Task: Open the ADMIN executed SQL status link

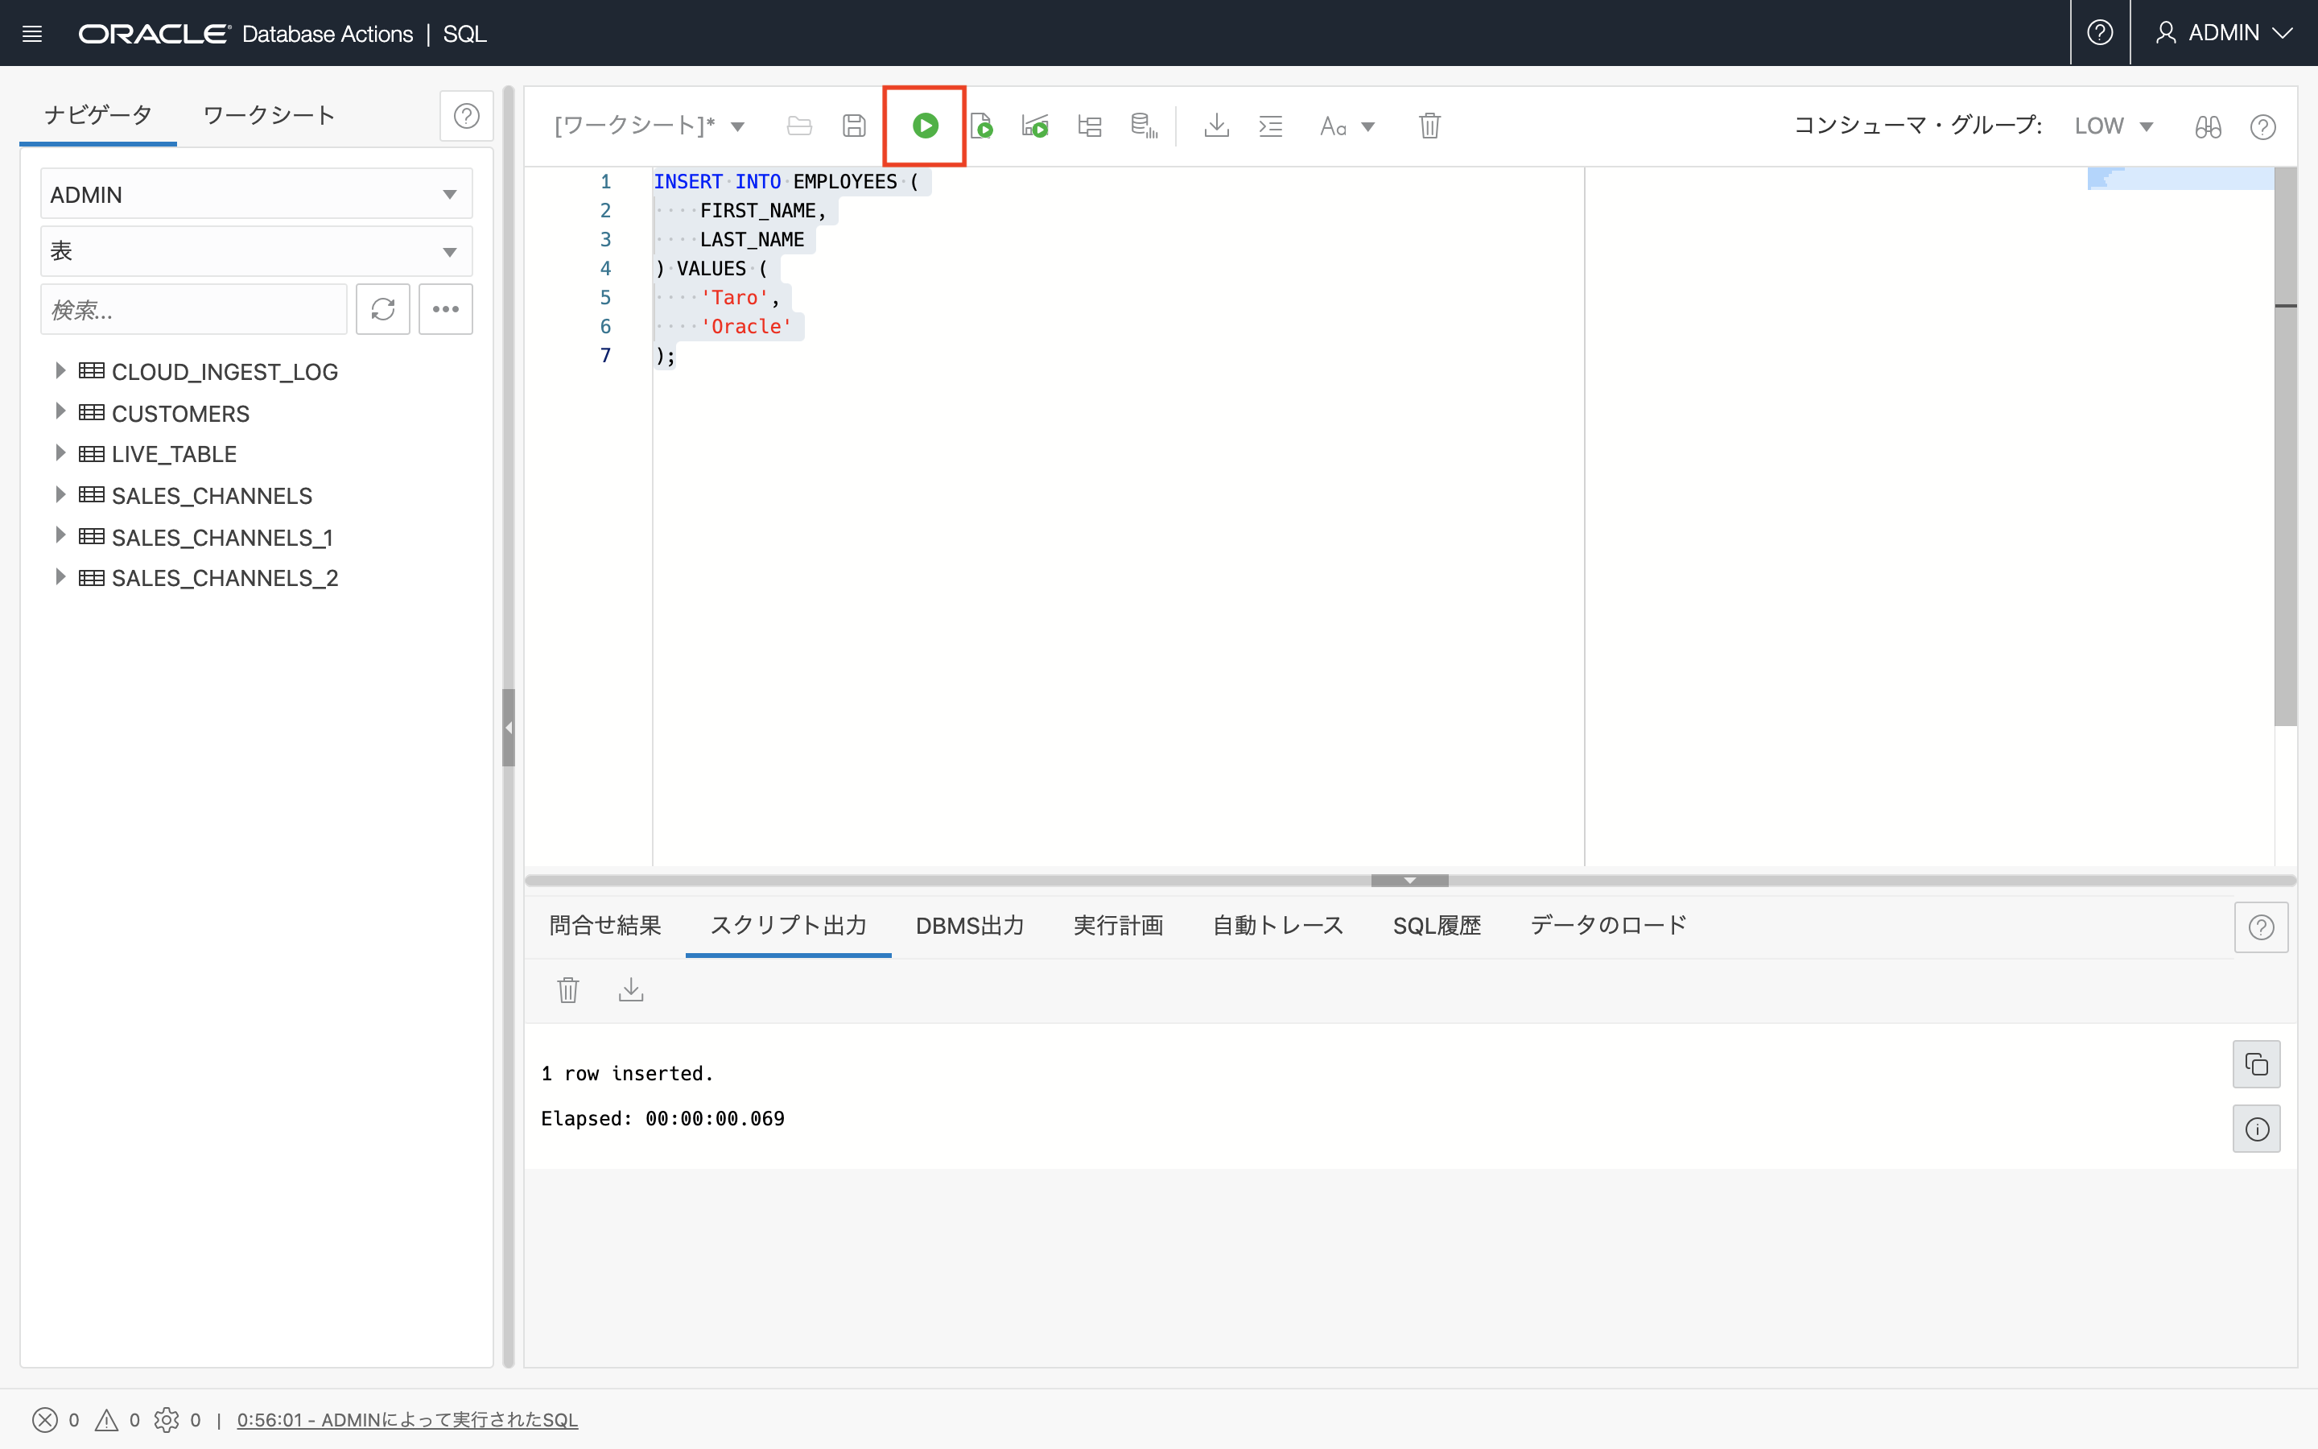Action: pos(407,1419)
